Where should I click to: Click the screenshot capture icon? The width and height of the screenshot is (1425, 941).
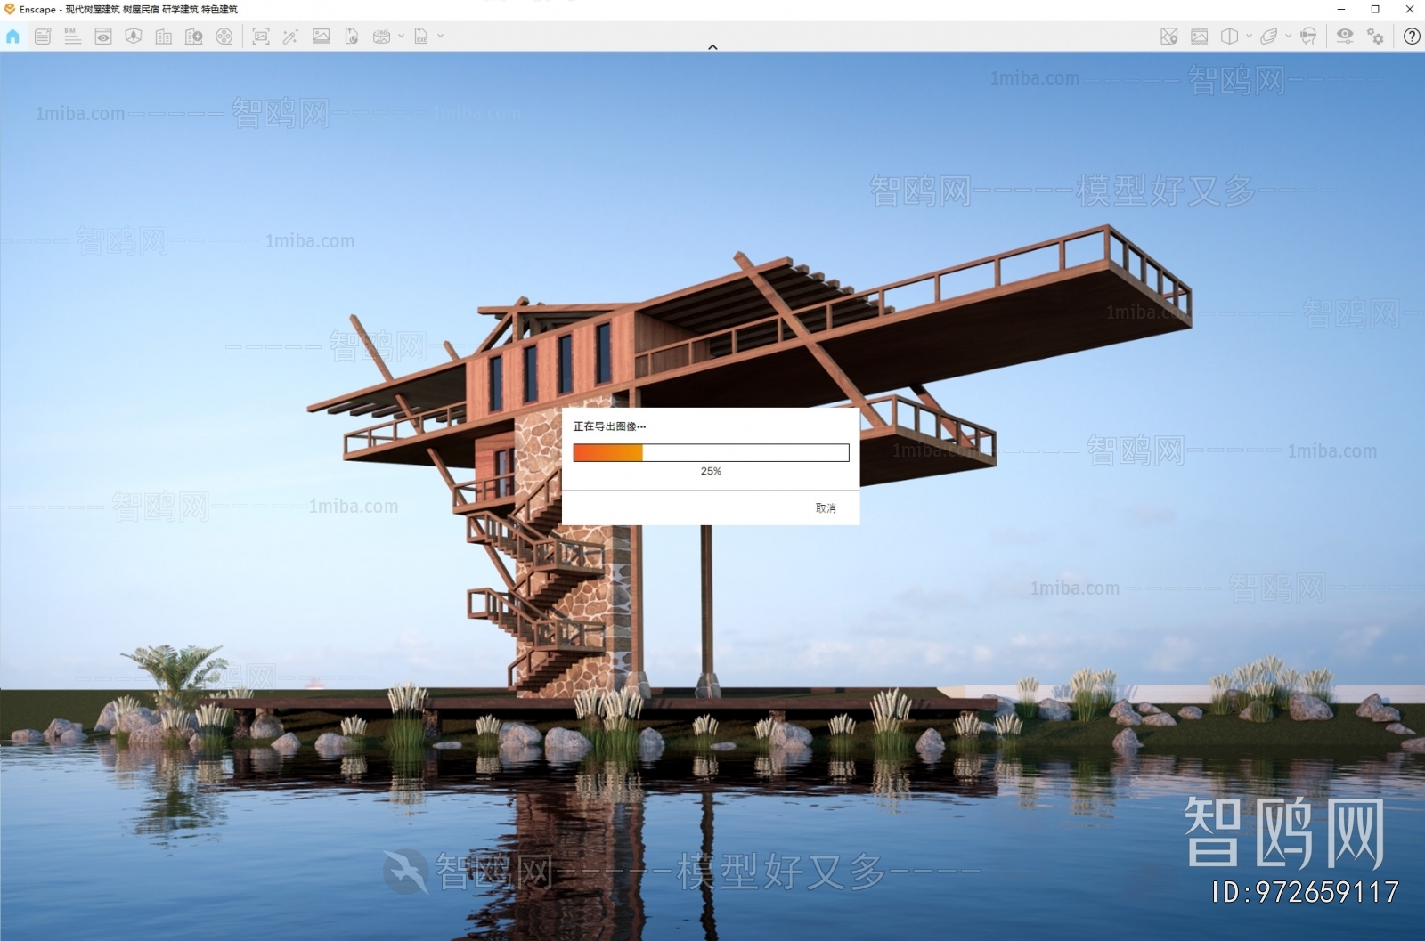pyautogui.click(x=261, y=37)
